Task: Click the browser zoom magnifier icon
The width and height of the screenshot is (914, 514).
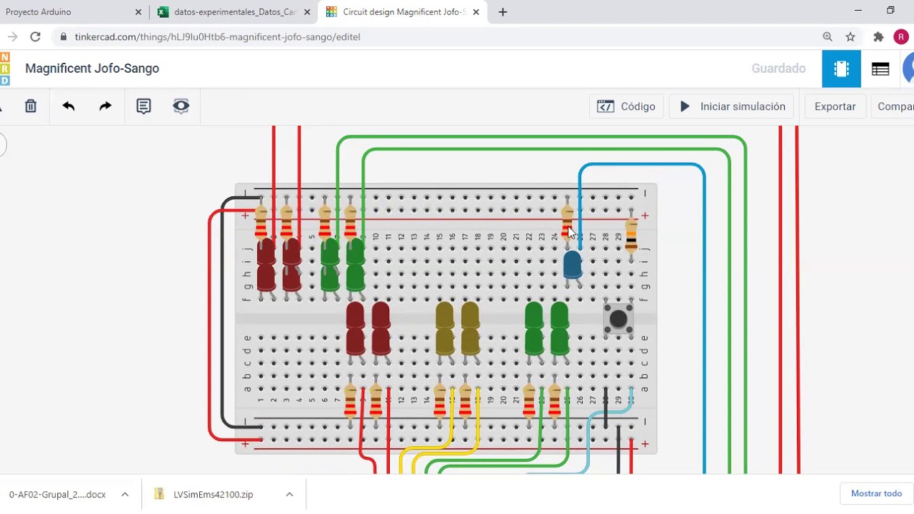Action: click(x=828, y=36)
